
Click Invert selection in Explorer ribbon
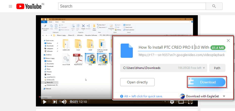point(129,30)
